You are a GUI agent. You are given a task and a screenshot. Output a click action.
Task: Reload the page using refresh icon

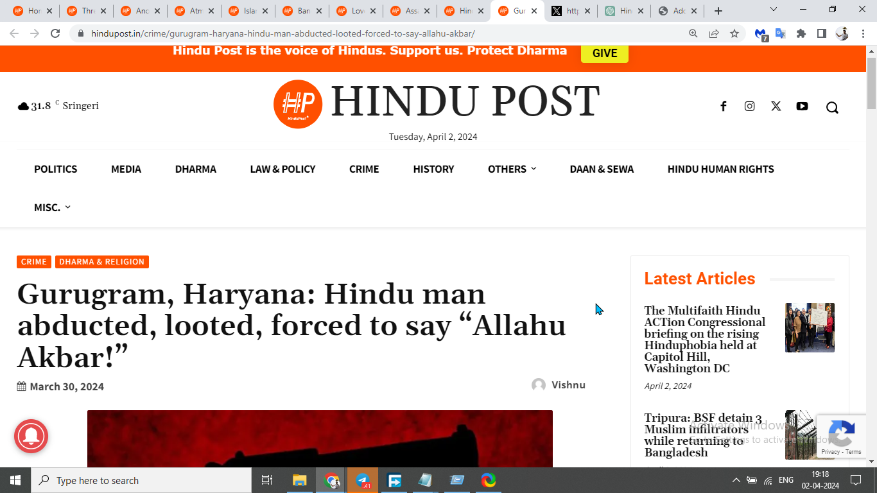55,33
